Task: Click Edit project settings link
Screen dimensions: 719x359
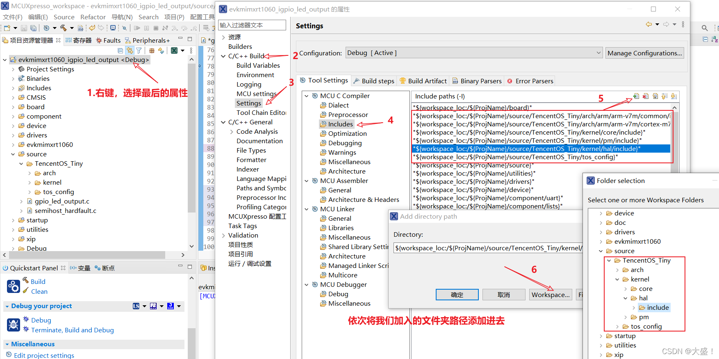Action: tap(44, 355)
